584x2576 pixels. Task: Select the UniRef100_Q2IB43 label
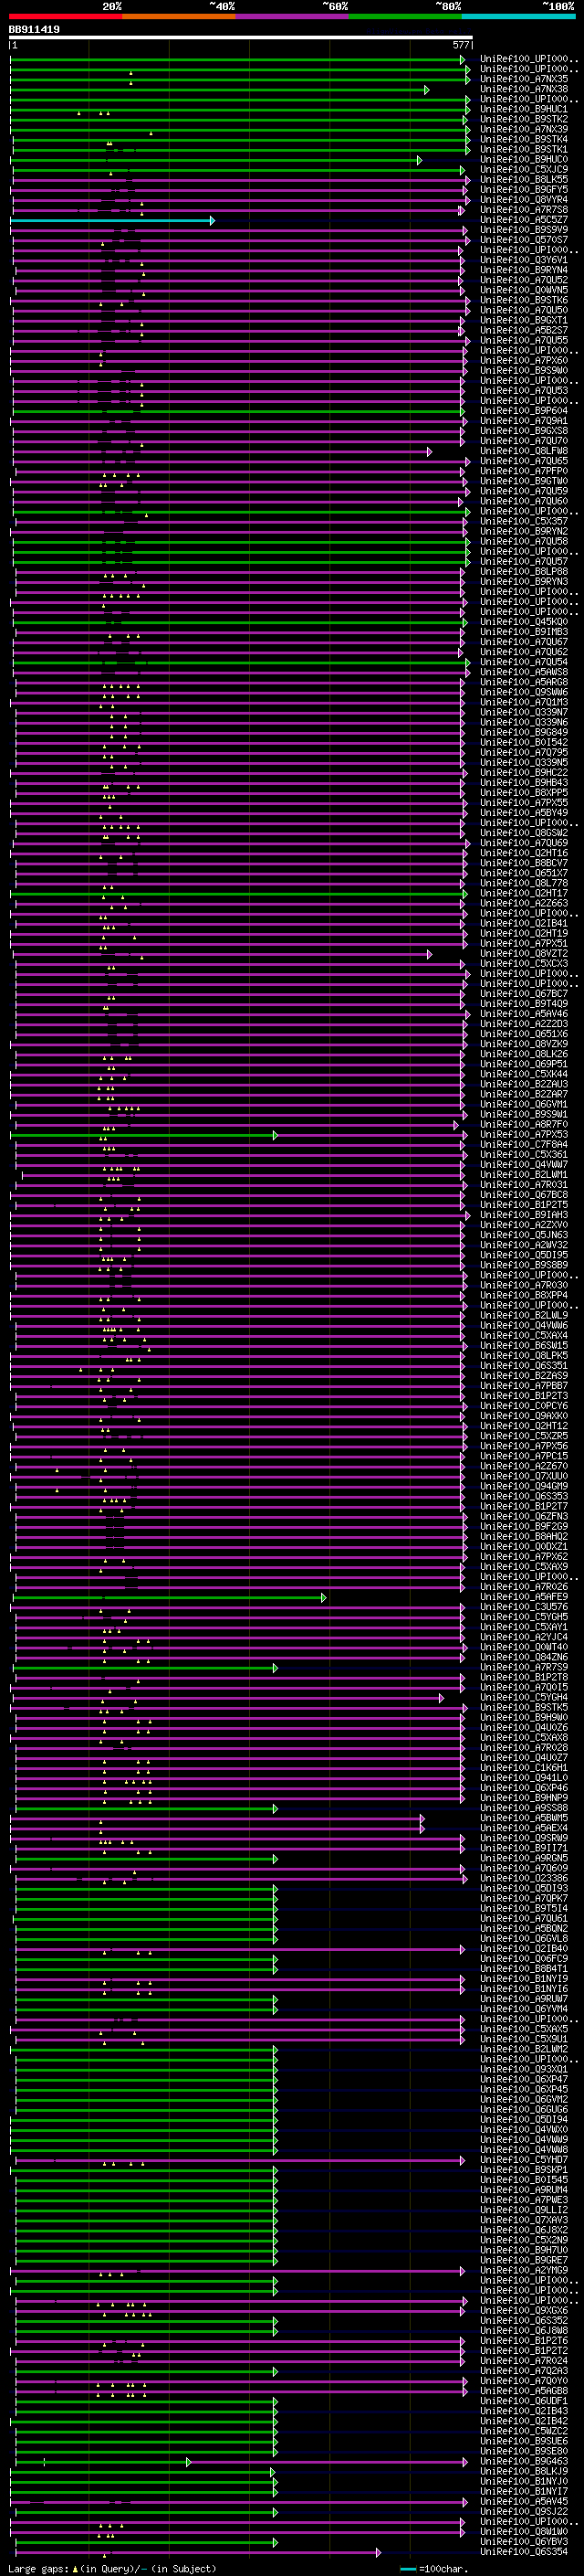(524, 2411)
